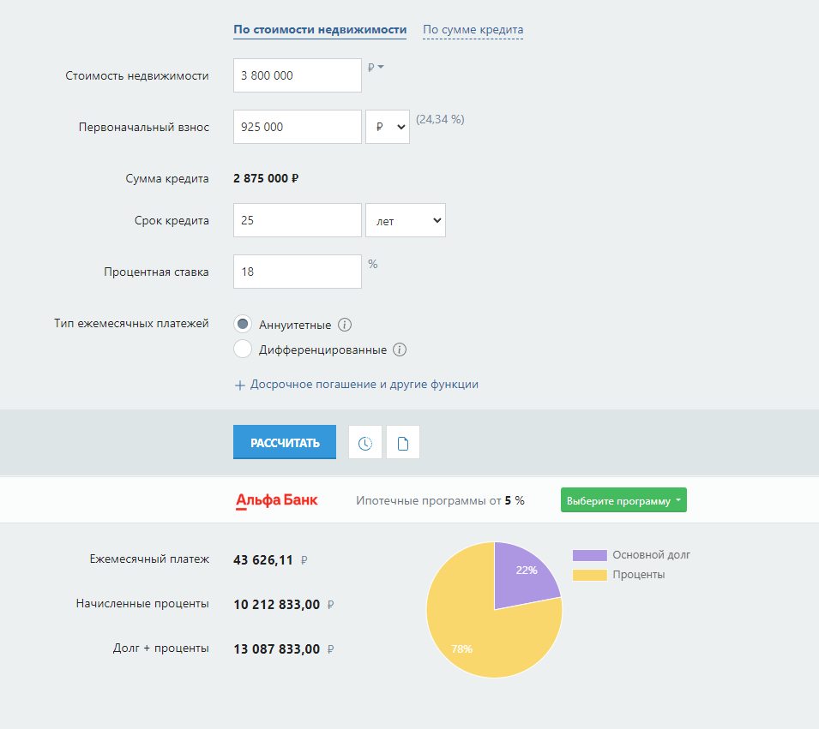This screenshot has width=819, height=729.
Task: Click yellow Проценты legend swatch
Action: [590, 575]
